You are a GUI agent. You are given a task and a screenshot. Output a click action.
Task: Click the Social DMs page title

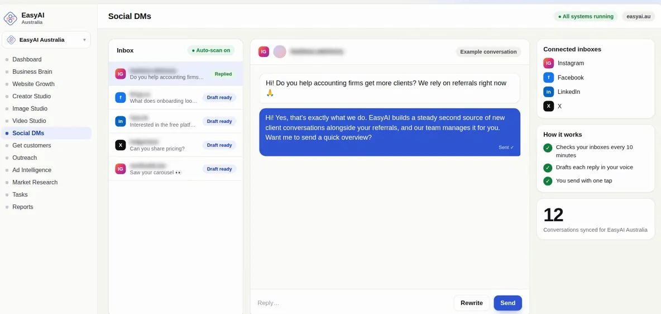click(130, 16)
